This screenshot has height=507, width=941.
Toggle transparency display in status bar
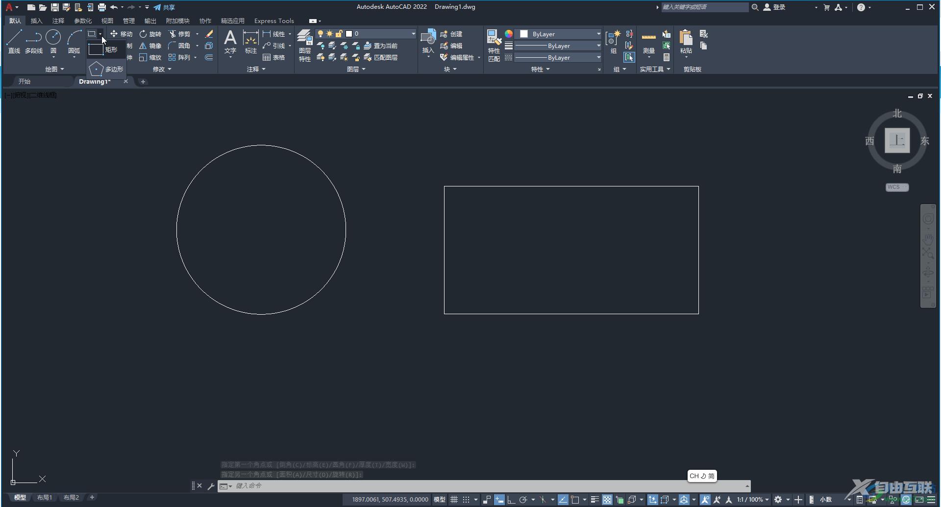[607, 500]
